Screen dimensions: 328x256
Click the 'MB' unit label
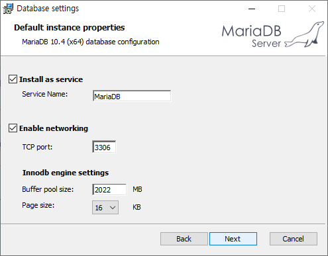point(137,189)
